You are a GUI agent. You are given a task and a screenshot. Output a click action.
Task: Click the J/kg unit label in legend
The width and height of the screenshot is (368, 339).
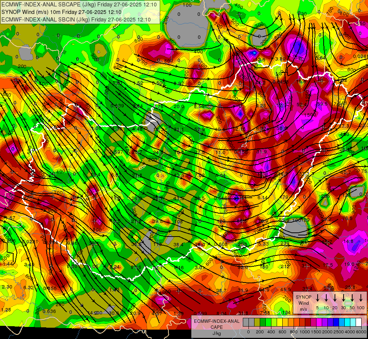tap(217, 333)
